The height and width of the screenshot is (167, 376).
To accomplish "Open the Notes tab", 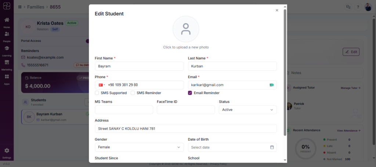I will (296, 73).
